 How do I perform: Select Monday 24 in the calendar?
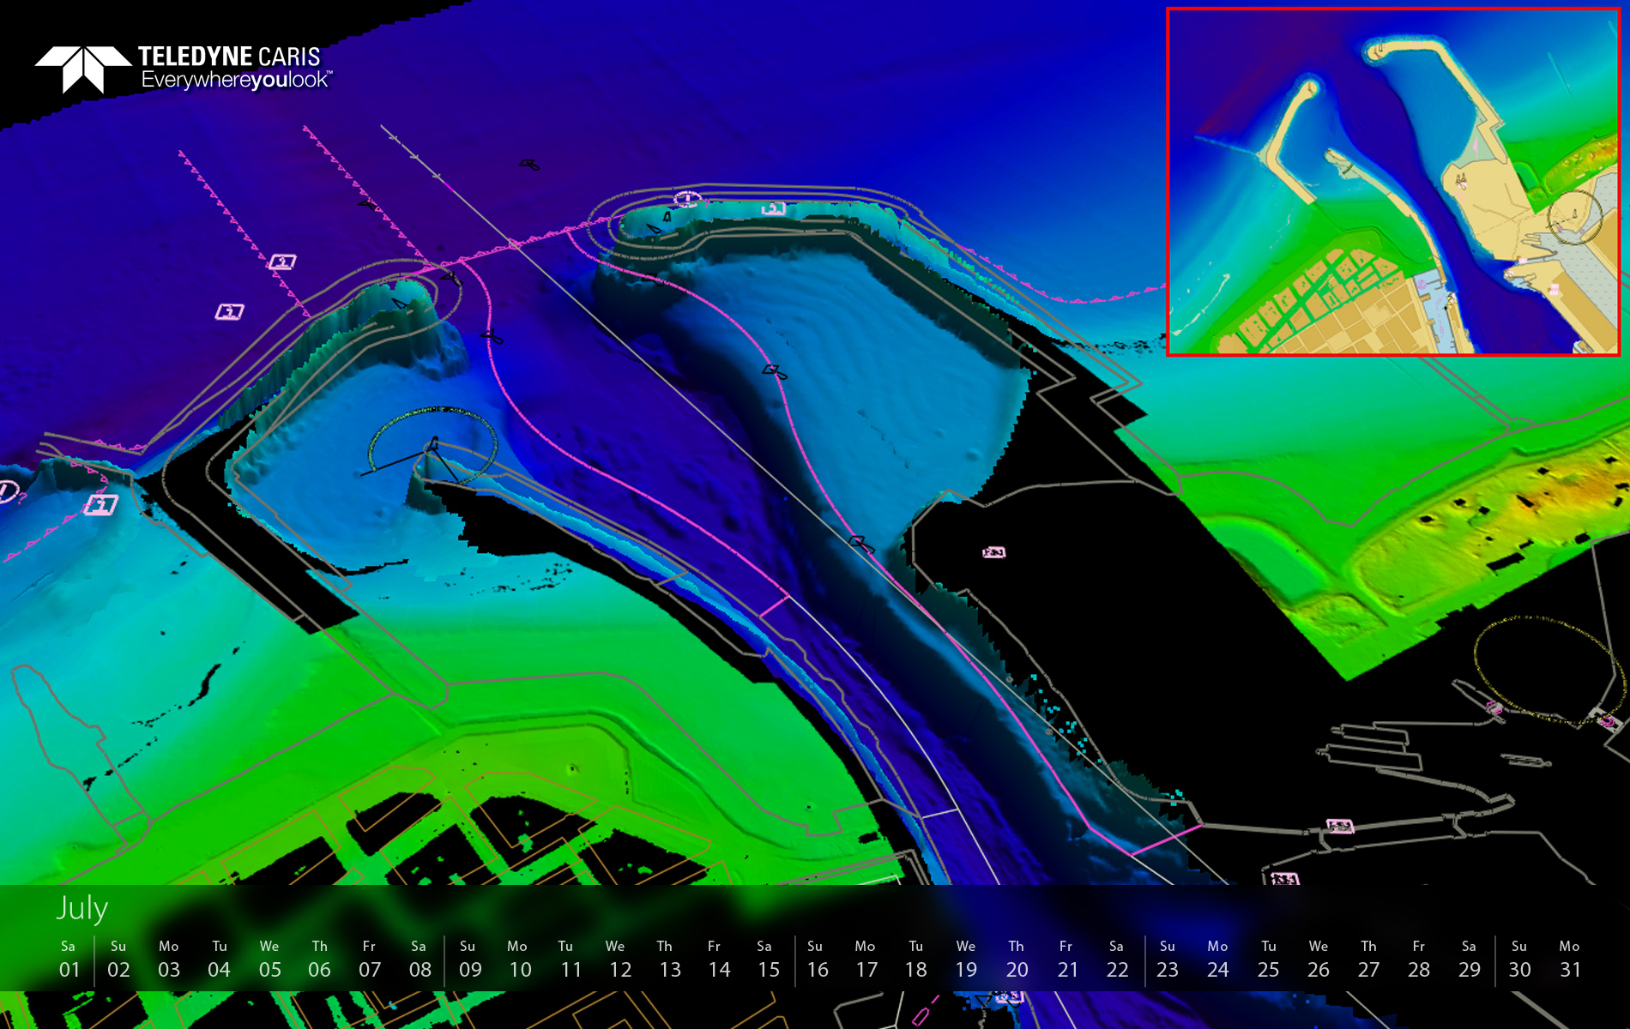tap(1218, 960)
